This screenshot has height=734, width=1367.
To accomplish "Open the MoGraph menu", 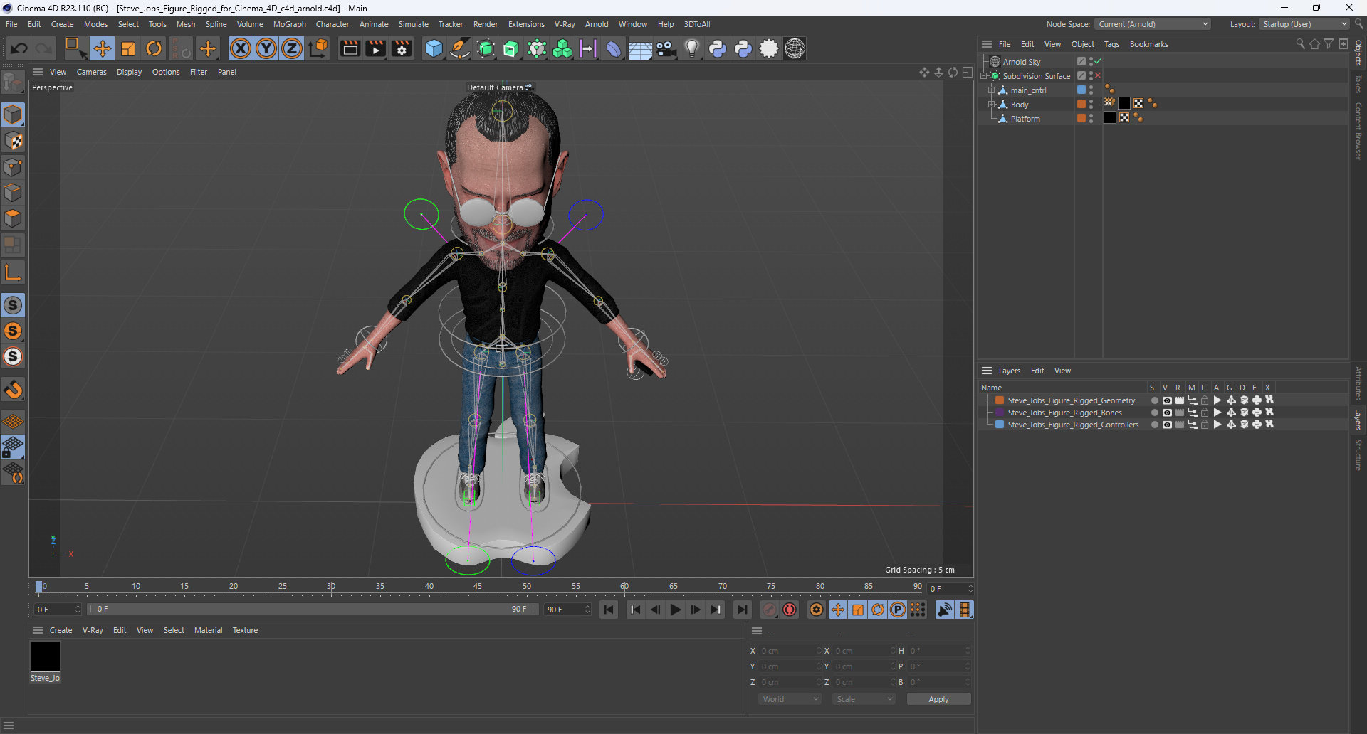I will pos(289,24).
